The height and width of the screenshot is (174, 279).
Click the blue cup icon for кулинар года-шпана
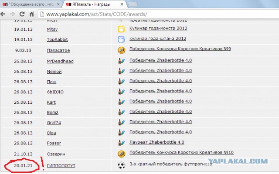pos(121,39)
